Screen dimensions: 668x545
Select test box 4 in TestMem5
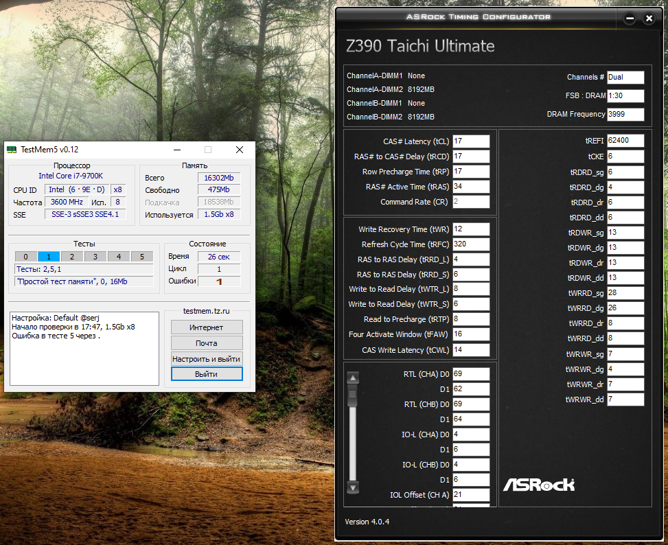coord(119,257)
